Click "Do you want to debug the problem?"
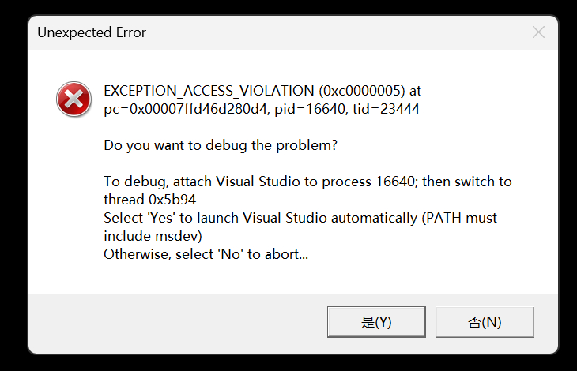Image resolution: width=577 pixels, height=371 pixels. 221,146
